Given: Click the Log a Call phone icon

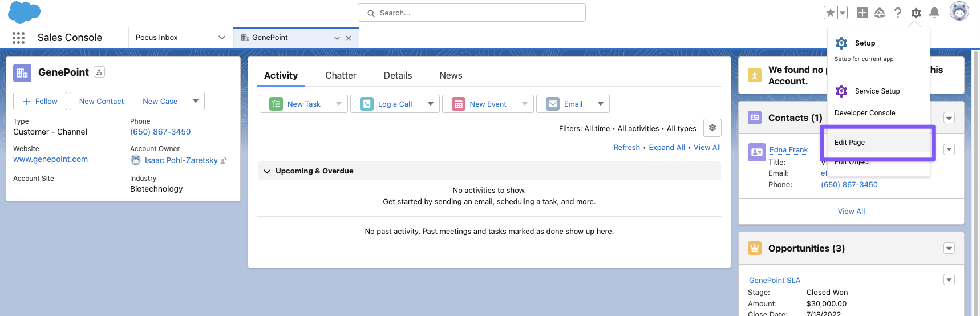Looking at the screenshot, I should pyautogui.click(x=367, y=104).
